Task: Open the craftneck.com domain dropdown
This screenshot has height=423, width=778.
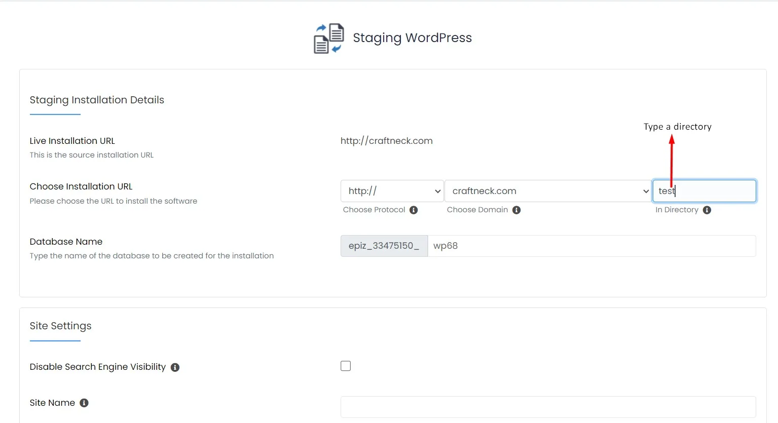Action: [x=548, y=191]
